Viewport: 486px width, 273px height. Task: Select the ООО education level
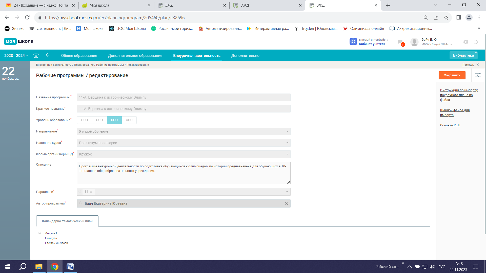pyautogui.click(x=99, y=120)
